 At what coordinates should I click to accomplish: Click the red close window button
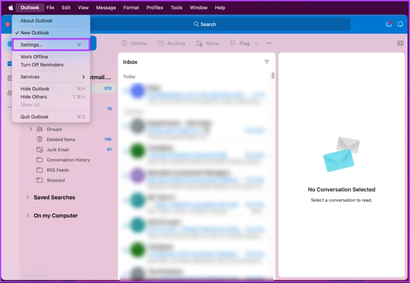click(x=7, y=24)
